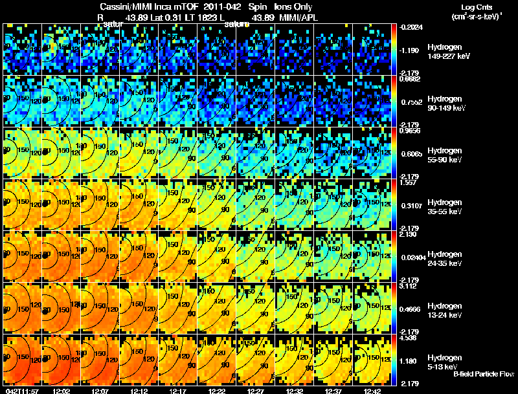Click the '12:37' time label
The width and height of the screenshot is (518, 394).
(333, 391)
